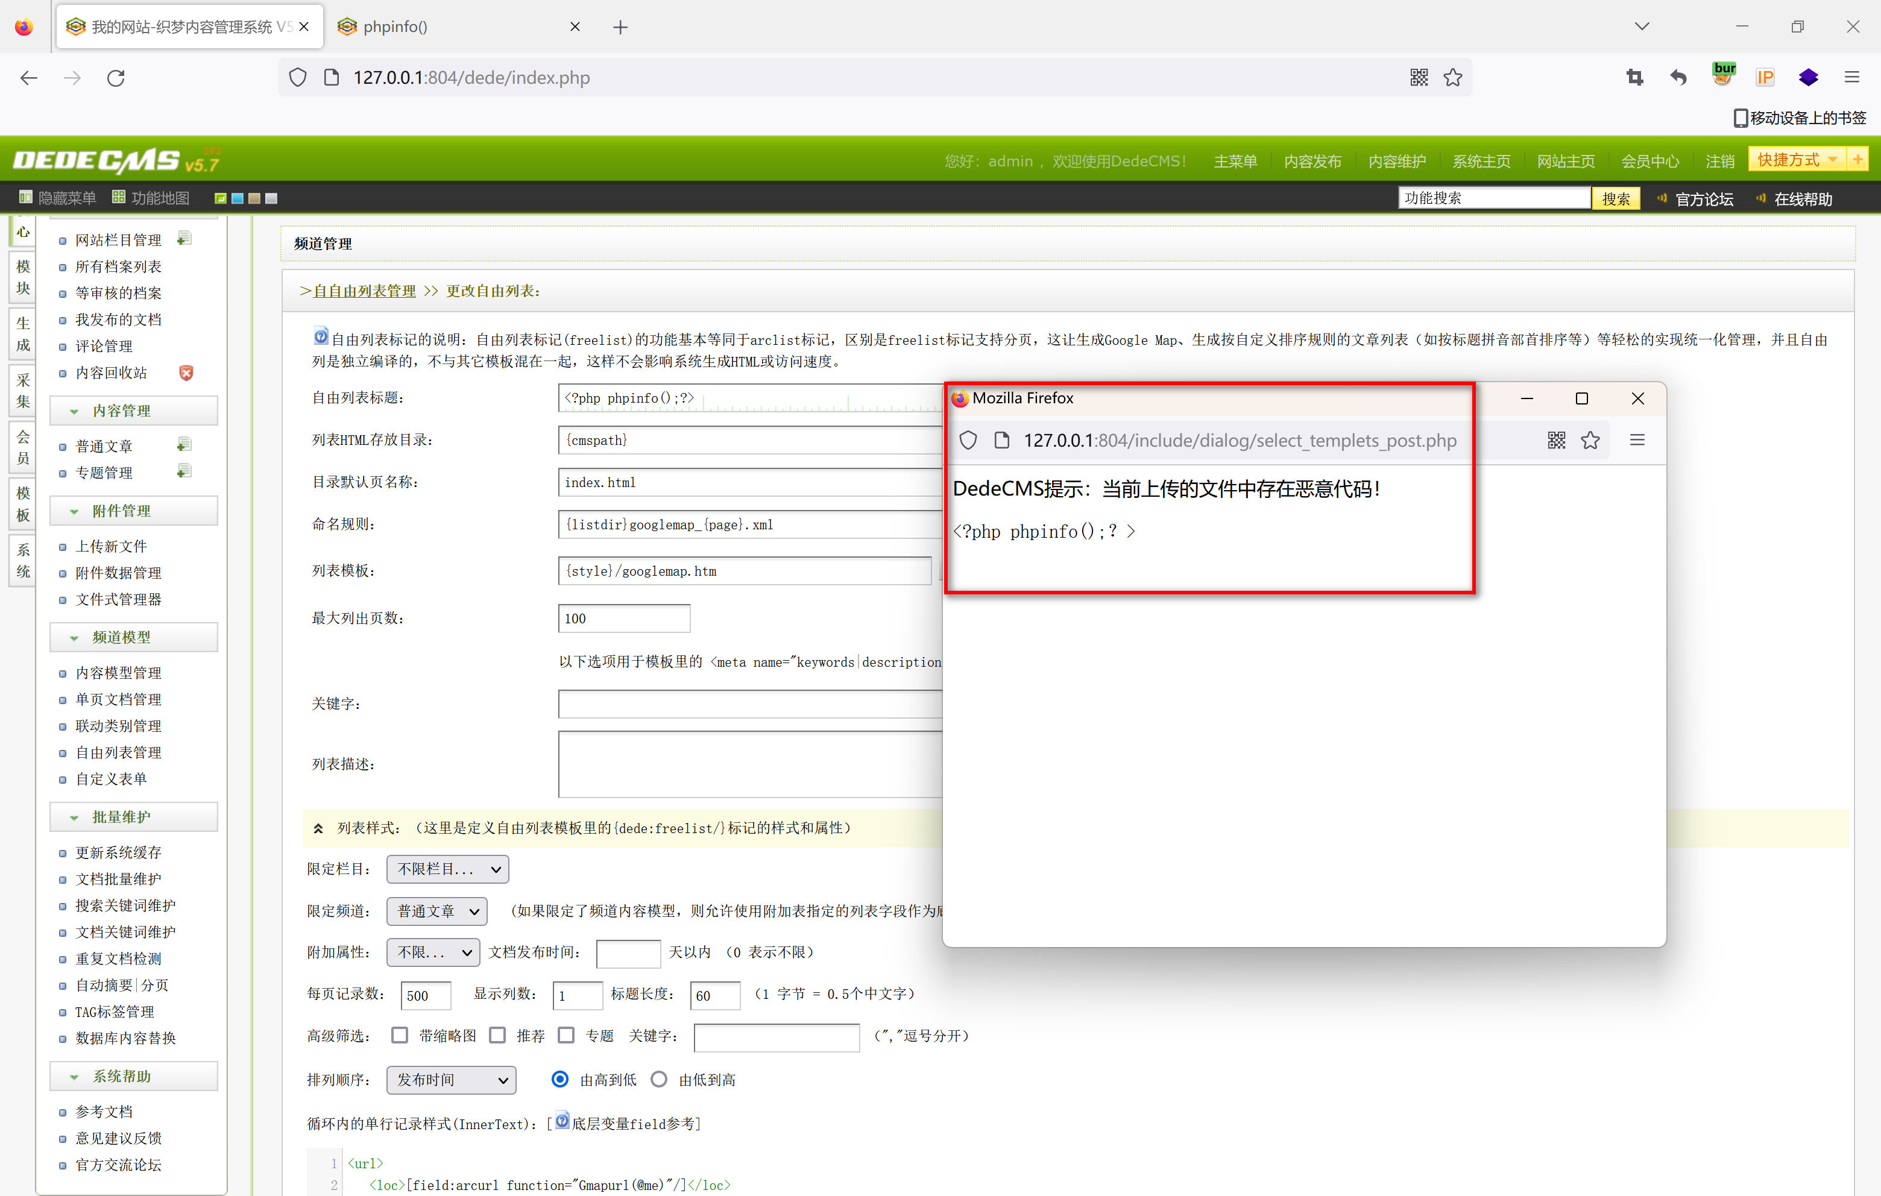
Task: Click the screenshot crop icon in browser toolbar
Action: click(x=1634, y=77)
